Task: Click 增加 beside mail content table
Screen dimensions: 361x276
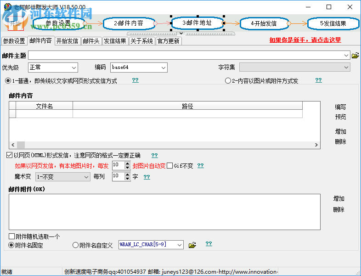Action: pos(340,132)
